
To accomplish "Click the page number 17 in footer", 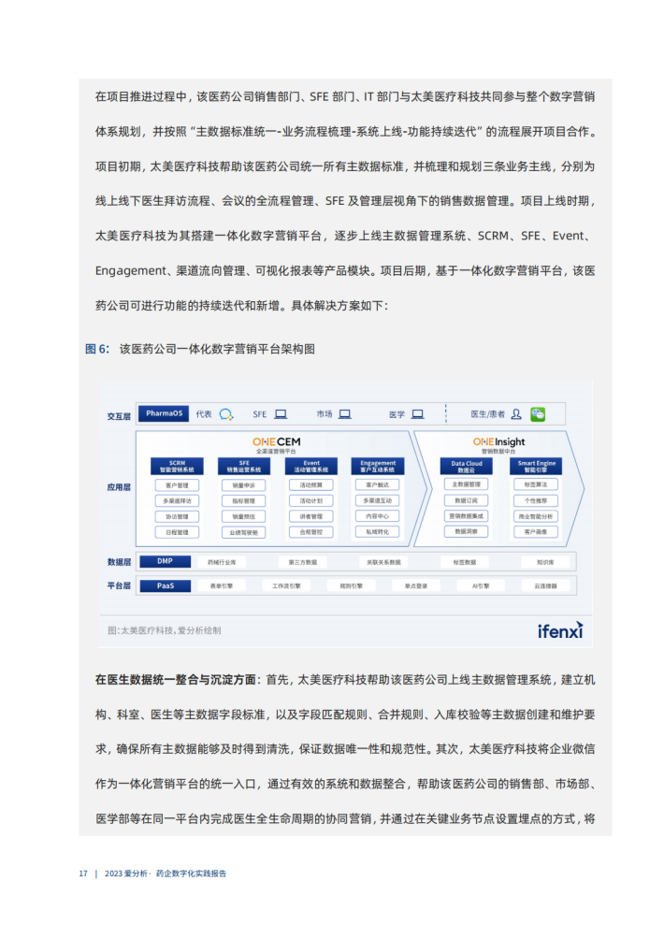I will click(83, 874).
